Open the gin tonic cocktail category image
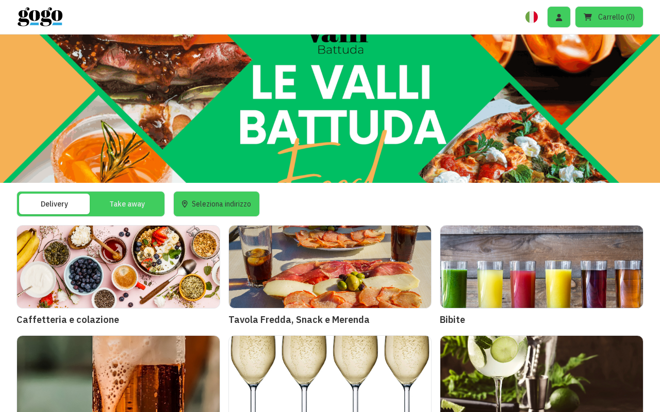Screen dimensions: 660x412 [541, 374]
